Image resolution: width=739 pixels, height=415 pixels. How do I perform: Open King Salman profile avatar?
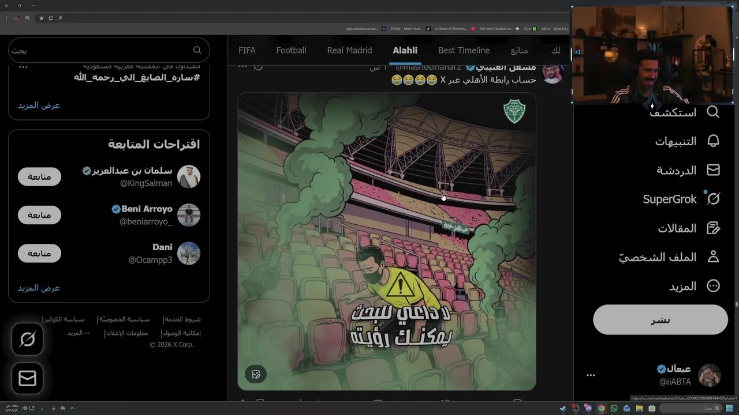coord(189,176)
